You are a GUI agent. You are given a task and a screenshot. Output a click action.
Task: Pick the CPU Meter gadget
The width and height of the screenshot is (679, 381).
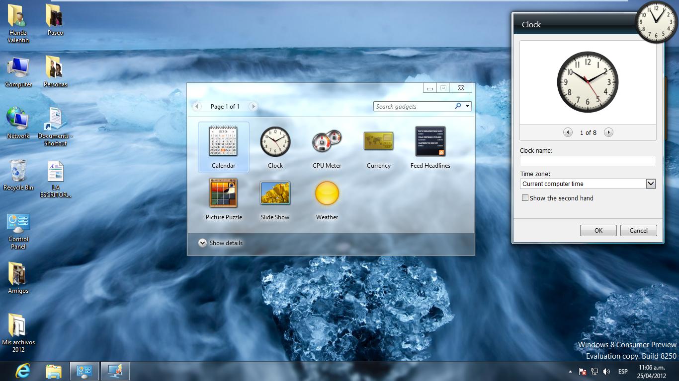click(x=327, y=142)
